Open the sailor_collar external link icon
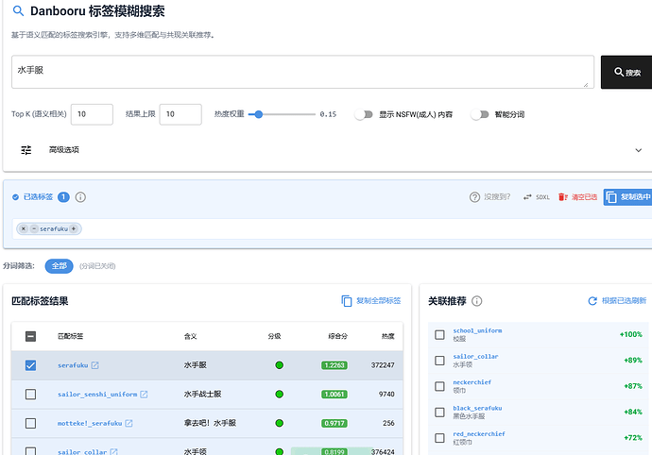Image resolution: width=652 pixels, height=455 pixels. click(x=114, y=451)
